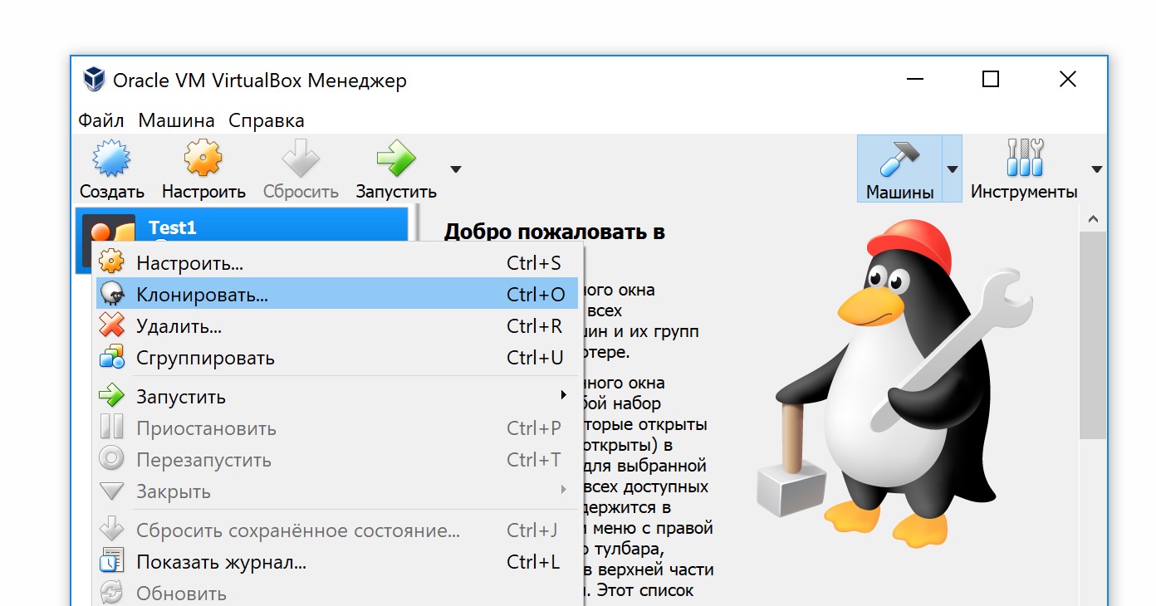1156x606 pixels.
Task: Open the Справка menu
Action: (267, 121)
